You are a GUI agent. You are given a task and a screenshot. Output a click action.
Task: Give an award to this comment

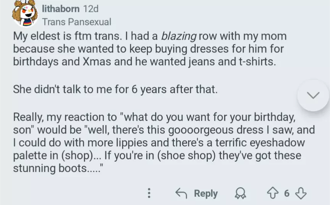(x=240, y=194)
